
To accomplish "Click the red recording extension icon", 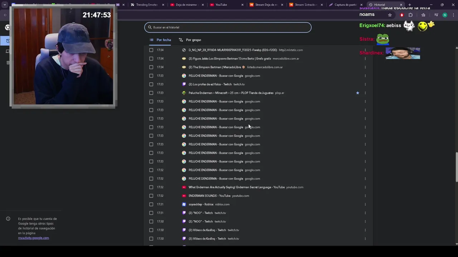I will pos(402,15).
